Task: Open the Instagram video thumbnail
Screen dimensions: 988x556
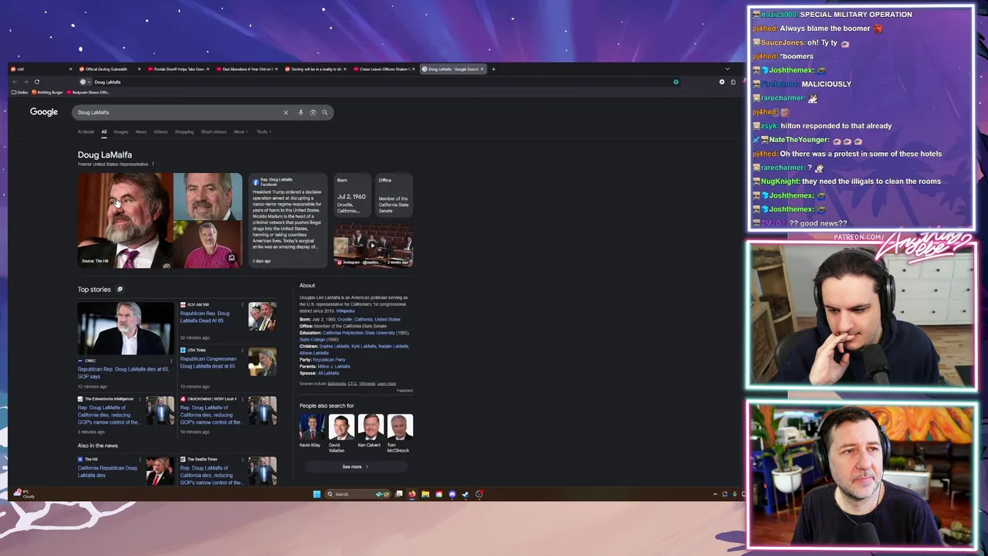Action: pyautogui.click(x=373, y=246)
